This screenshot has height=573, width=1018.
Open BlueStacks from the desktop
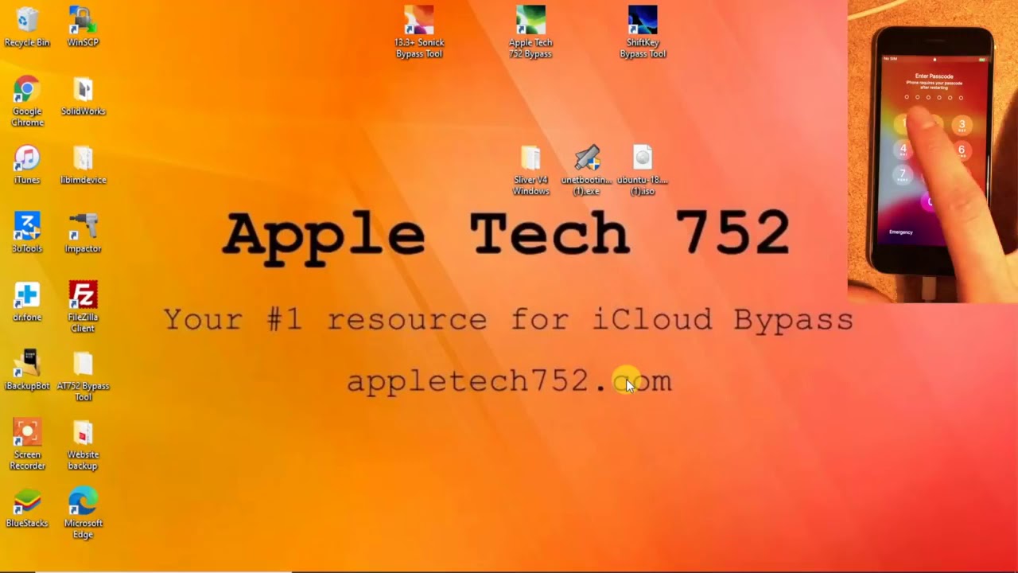pyautogui.click(x=27, y=508)
